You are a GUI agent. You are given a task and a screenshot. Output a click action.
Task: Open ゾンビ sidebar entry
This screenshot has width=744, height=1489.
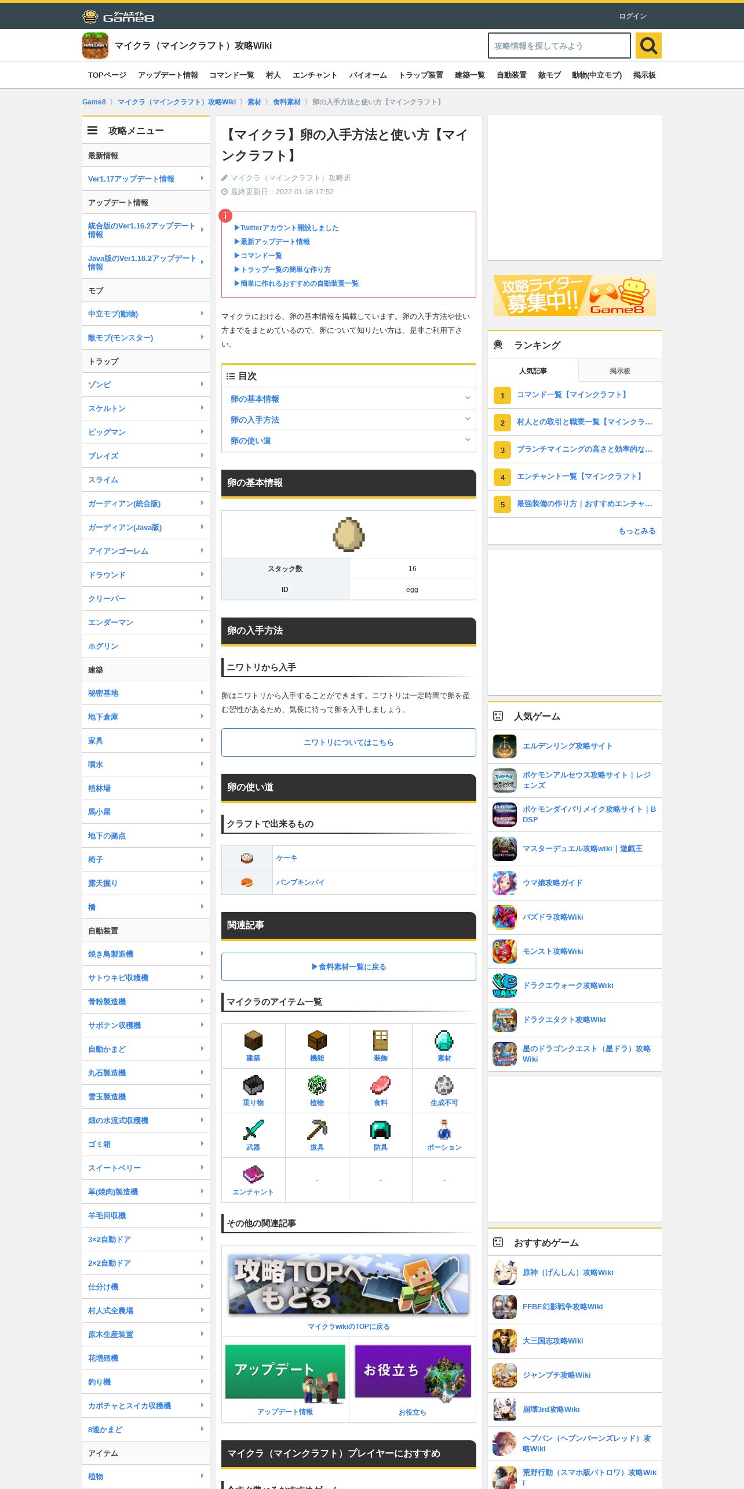146,384
